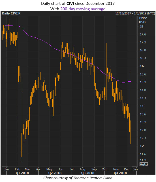Select the 12.8 price axis label
Image resolution: width=156 pixels, height=182 pixels.
click(143, 130)
